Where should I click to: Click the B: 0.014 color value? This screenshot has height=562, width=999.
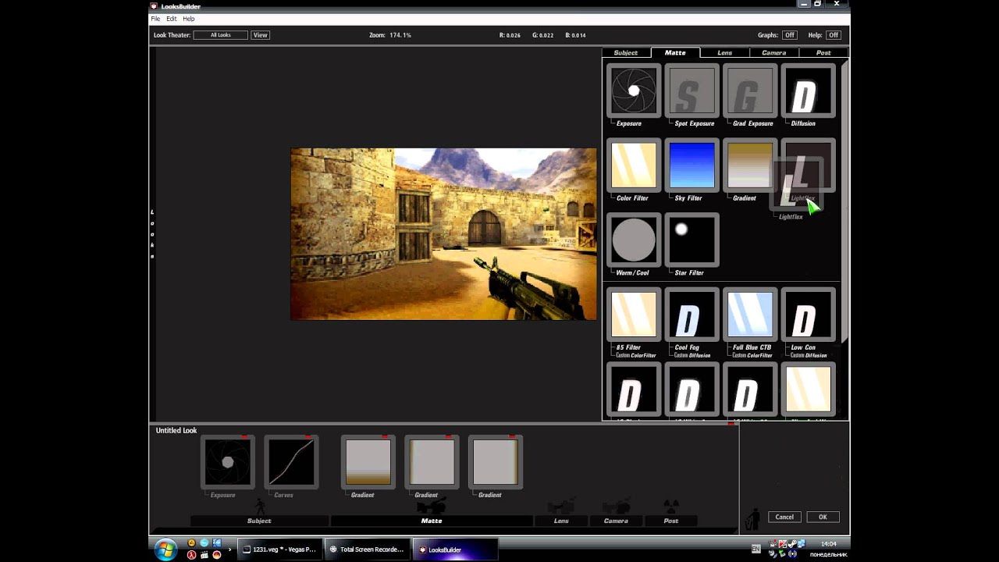coord(575,35)
